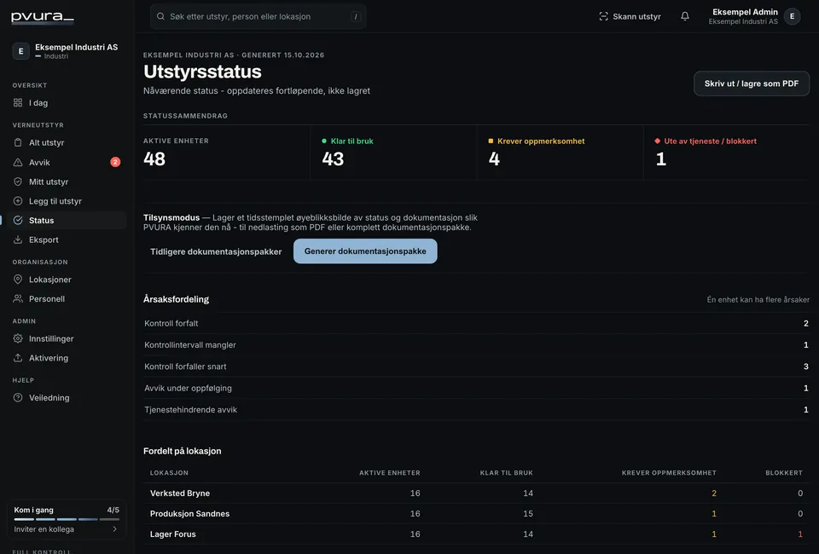Select Legg til utstyr menu item

click(67, 201)
